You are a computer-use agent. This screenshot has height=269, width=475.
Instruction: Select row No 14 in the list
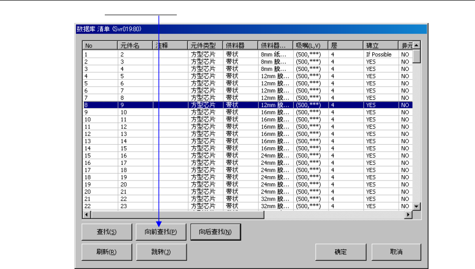[x=248, y=149]
